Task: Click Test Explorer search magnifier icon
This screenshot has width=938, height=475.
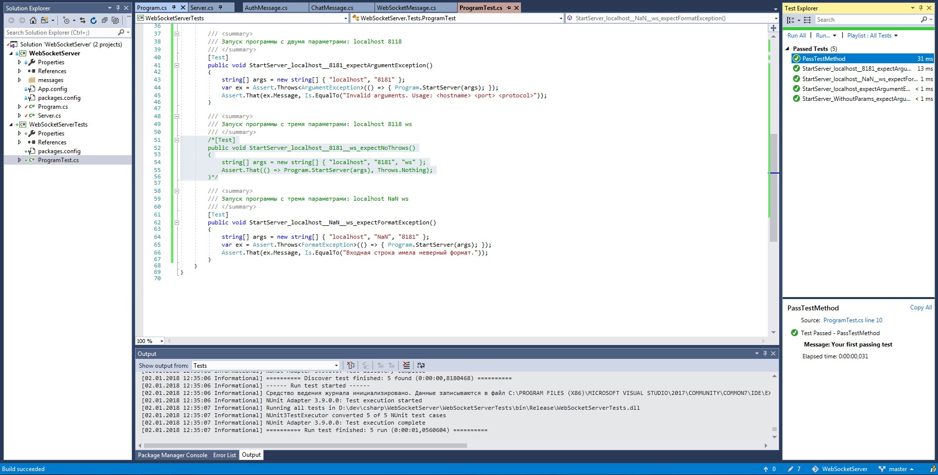Action: coord(924,20)
